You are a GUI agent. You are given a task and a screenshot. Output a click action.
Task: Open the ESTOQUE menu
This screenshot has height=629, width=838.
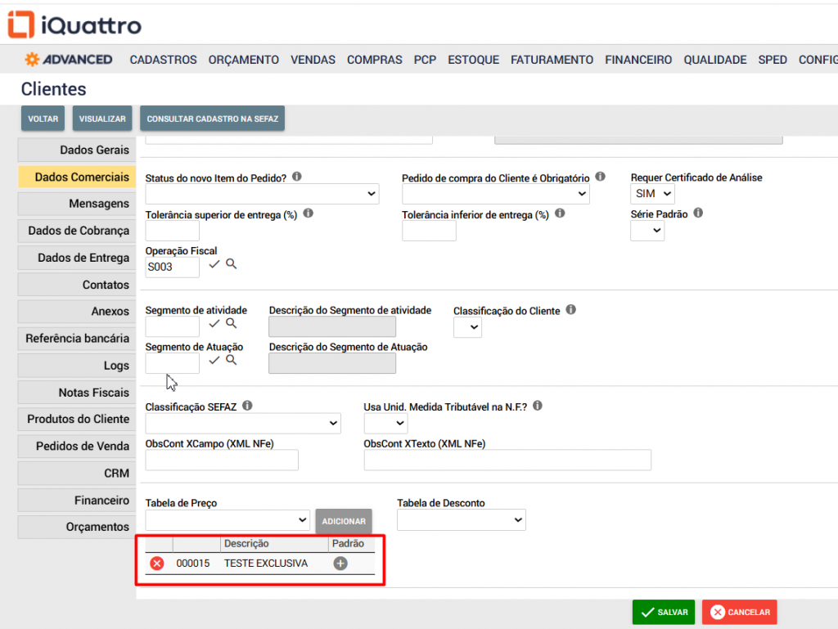coord(474,60)
